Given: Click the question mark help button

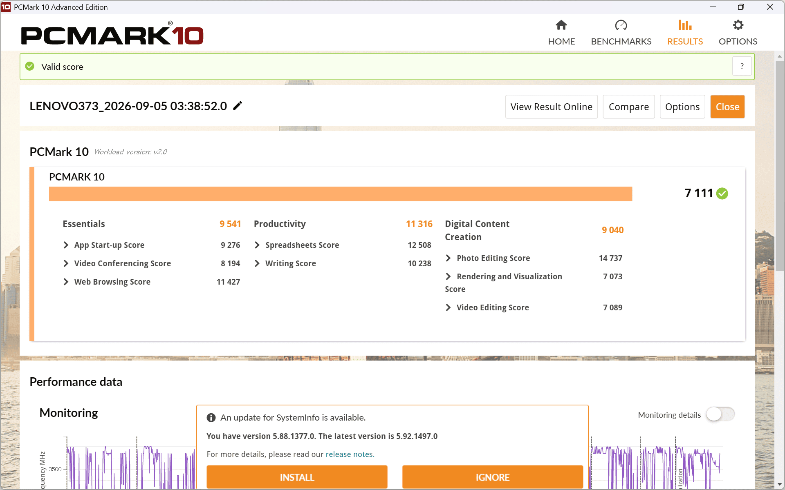Looking at the screenshot, I should pos(742,66).
